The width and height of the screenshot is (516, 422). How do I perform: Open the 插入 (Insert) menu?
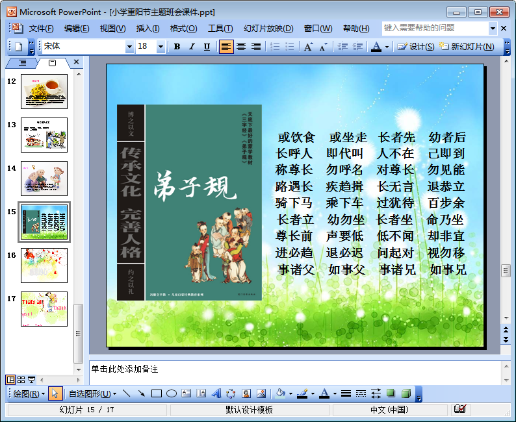148,29
